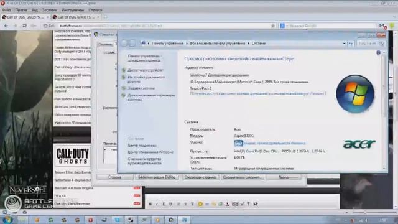Switch to second Call Of Duty GHOSTS tab

pyautogui.click(x=76, y=17)
